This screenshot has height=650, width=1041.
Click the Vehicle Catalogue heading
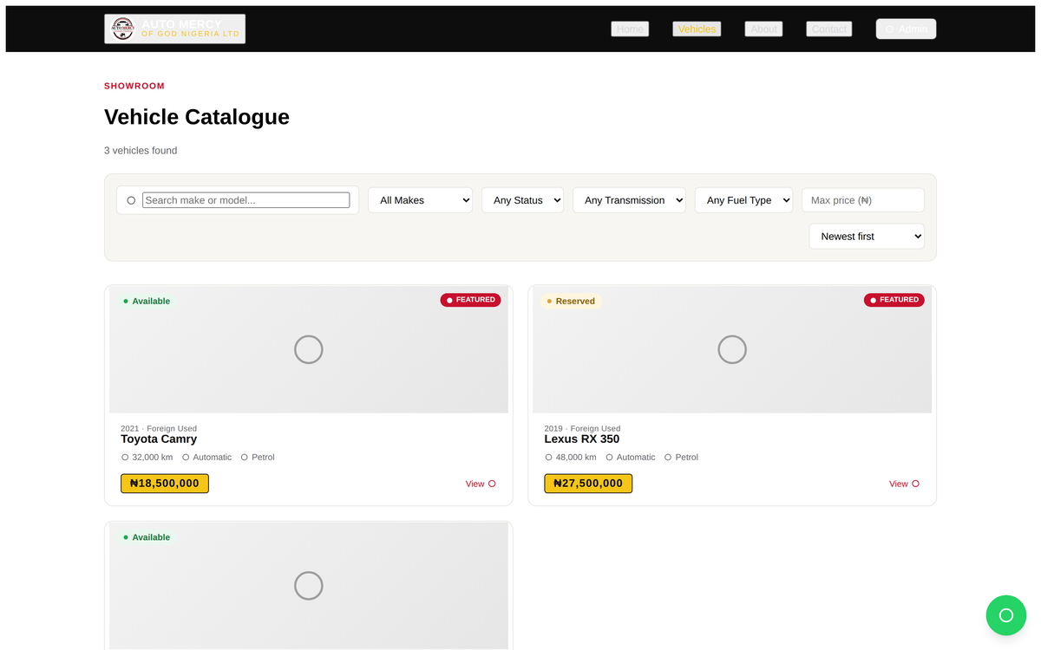pyautogui.click(x=197, y=117)
